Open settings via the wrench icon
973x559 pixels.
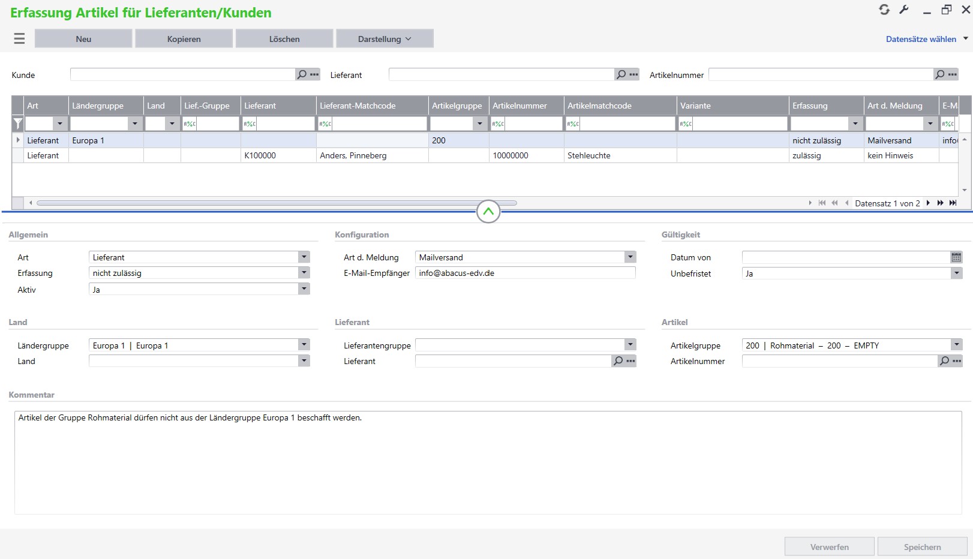click(904, 10)
